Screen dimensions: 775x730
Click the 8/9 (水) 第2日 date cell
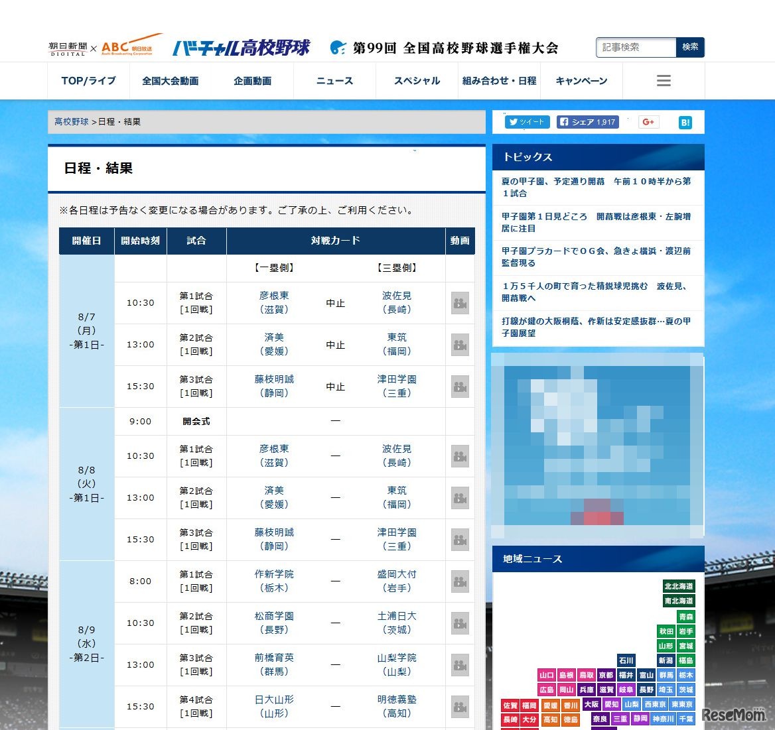tap(86, 644)
